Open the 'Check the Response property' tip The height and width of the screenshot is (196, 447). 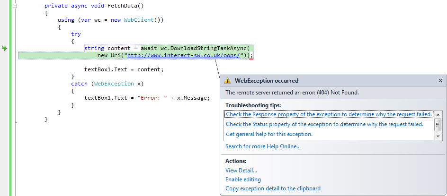tap(329, 114)
